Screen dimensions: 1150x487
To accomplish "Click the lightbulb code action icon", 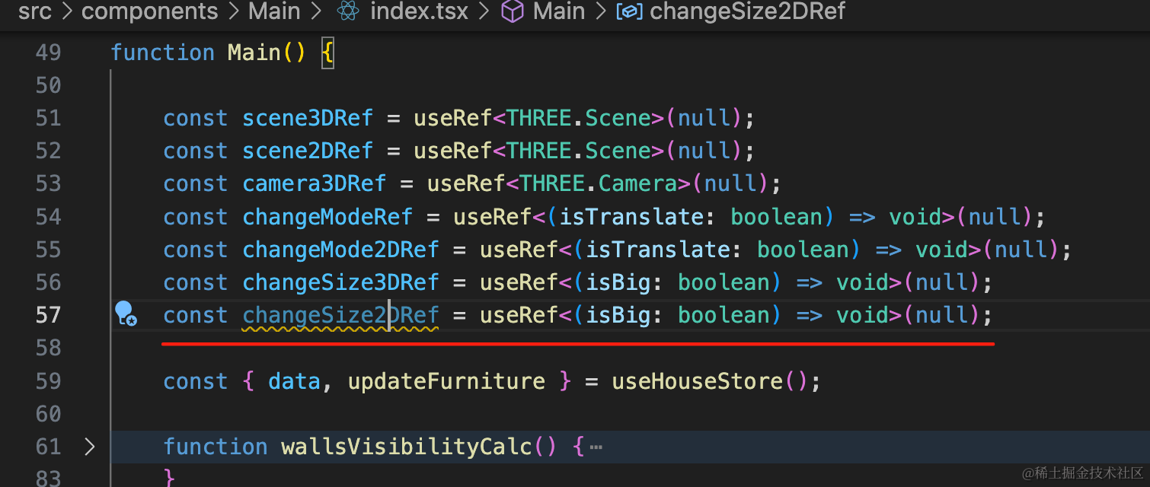I will (x=125, y=314).
